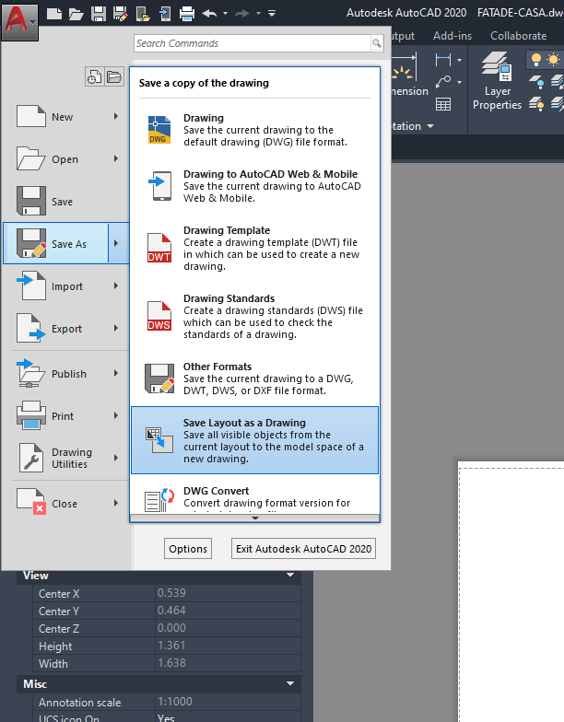564x722 pixels.
Task: Select Print in application menu
Action: pyautogui.click(x=66, y=416)
